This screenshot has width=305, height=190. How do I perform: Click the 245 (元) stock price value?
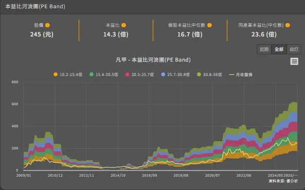[x=42, y=34]
